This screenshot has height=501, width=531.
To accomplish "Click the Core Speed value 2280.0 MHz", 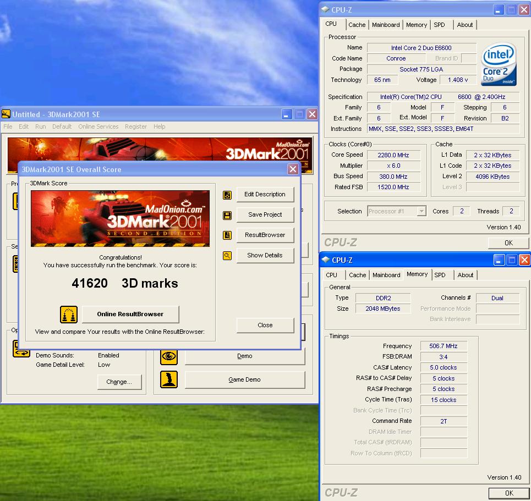I will (x=393, y=155).
